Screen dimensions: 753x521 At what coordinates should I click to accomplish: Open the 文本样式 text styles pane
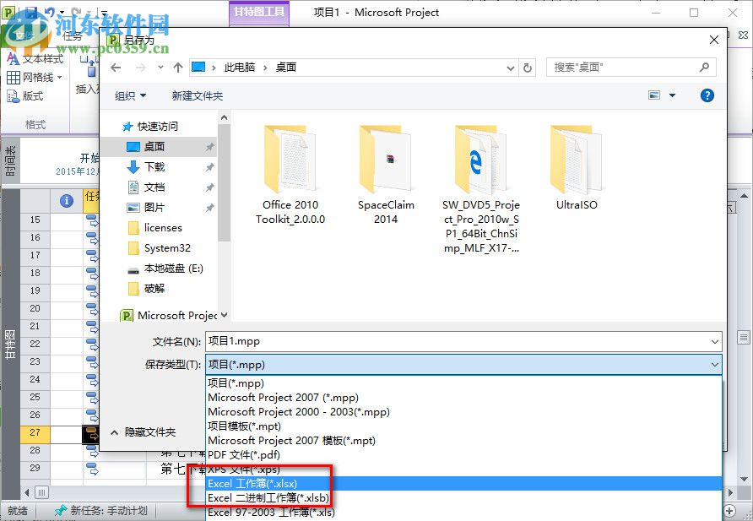pos(41,59)
